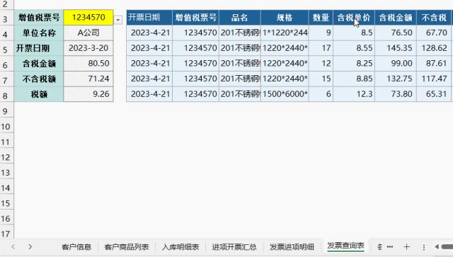Image resolution: width=453 pixels, height=257 pixels.
Task: Click the 含税单价 column header
Action: point(354,17)
